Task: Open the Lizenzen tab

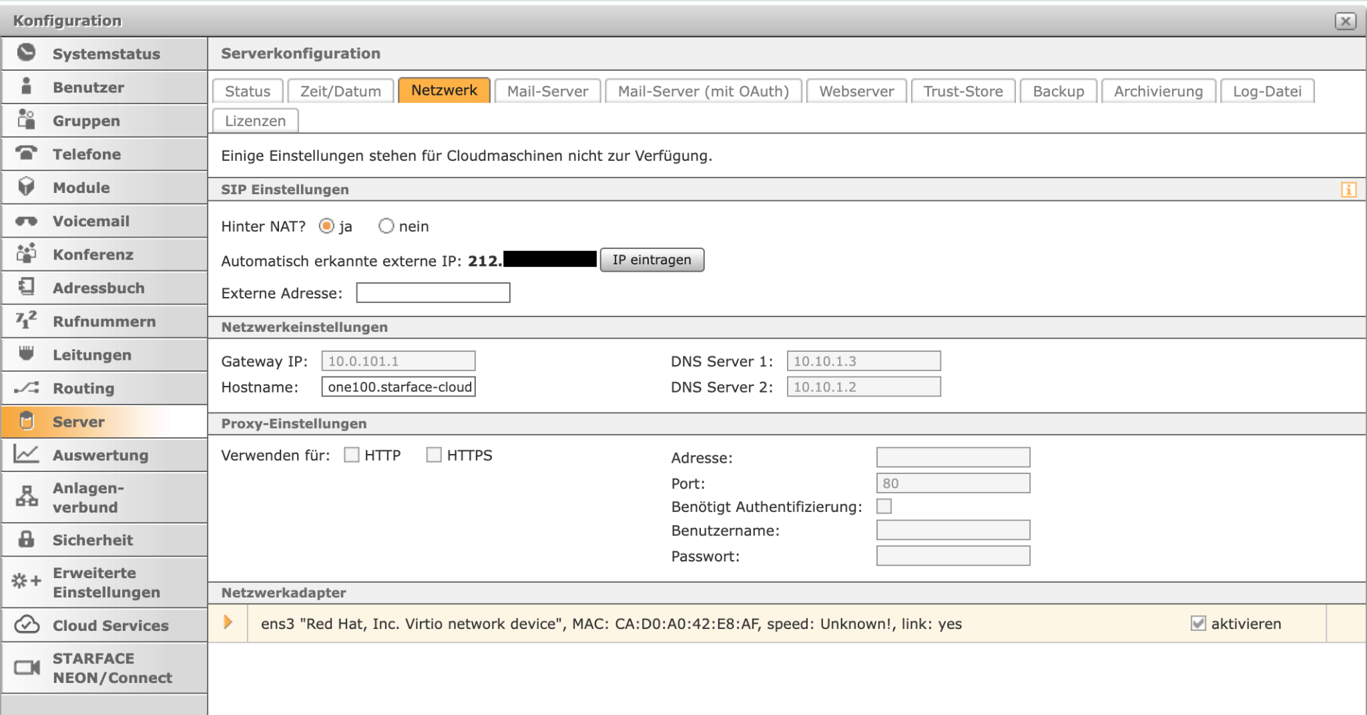Action: 255,121
